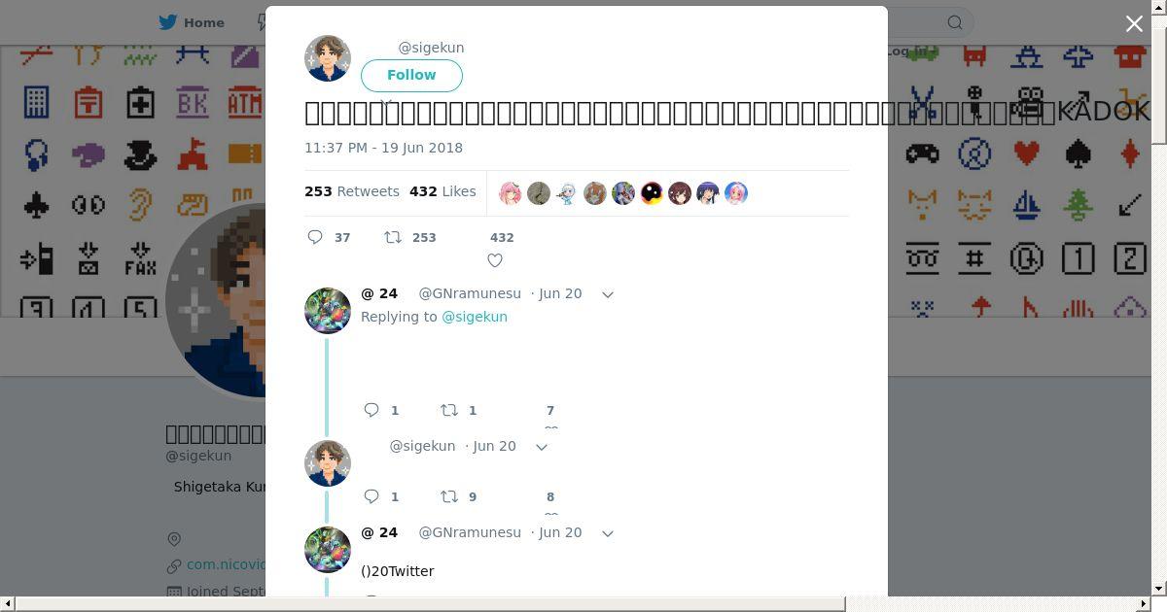Open @GNramunesu profile from first reply
Image resolution: width=1167 pixels, height=612 pixels.
[470, 293]
